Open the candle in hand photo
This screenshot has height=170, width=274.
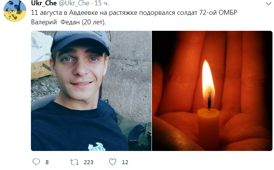tap(212, 91)
